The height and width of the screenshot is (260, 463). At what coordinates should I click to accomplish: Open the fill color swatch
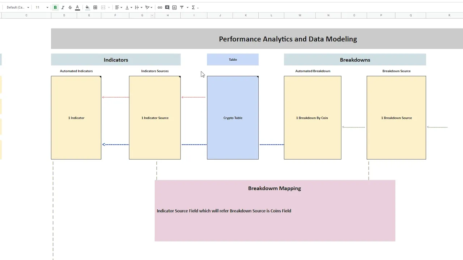[x=87, y=7]
